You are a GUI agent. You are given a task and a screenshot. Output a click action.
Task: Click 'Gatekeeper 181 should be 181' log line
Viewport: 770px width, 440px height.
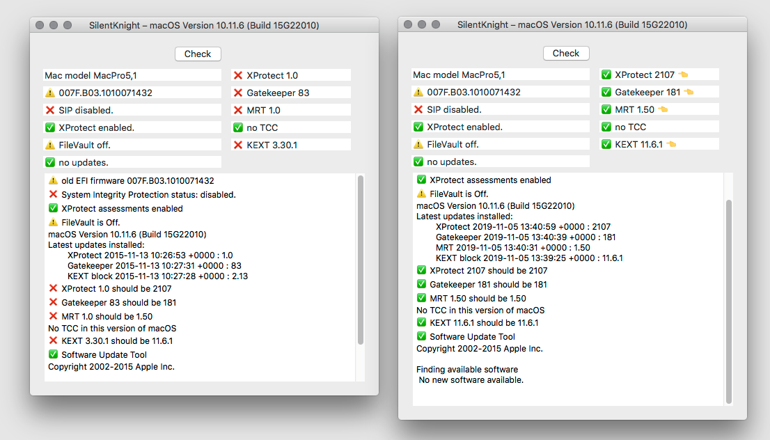click(x=482, y=284)
